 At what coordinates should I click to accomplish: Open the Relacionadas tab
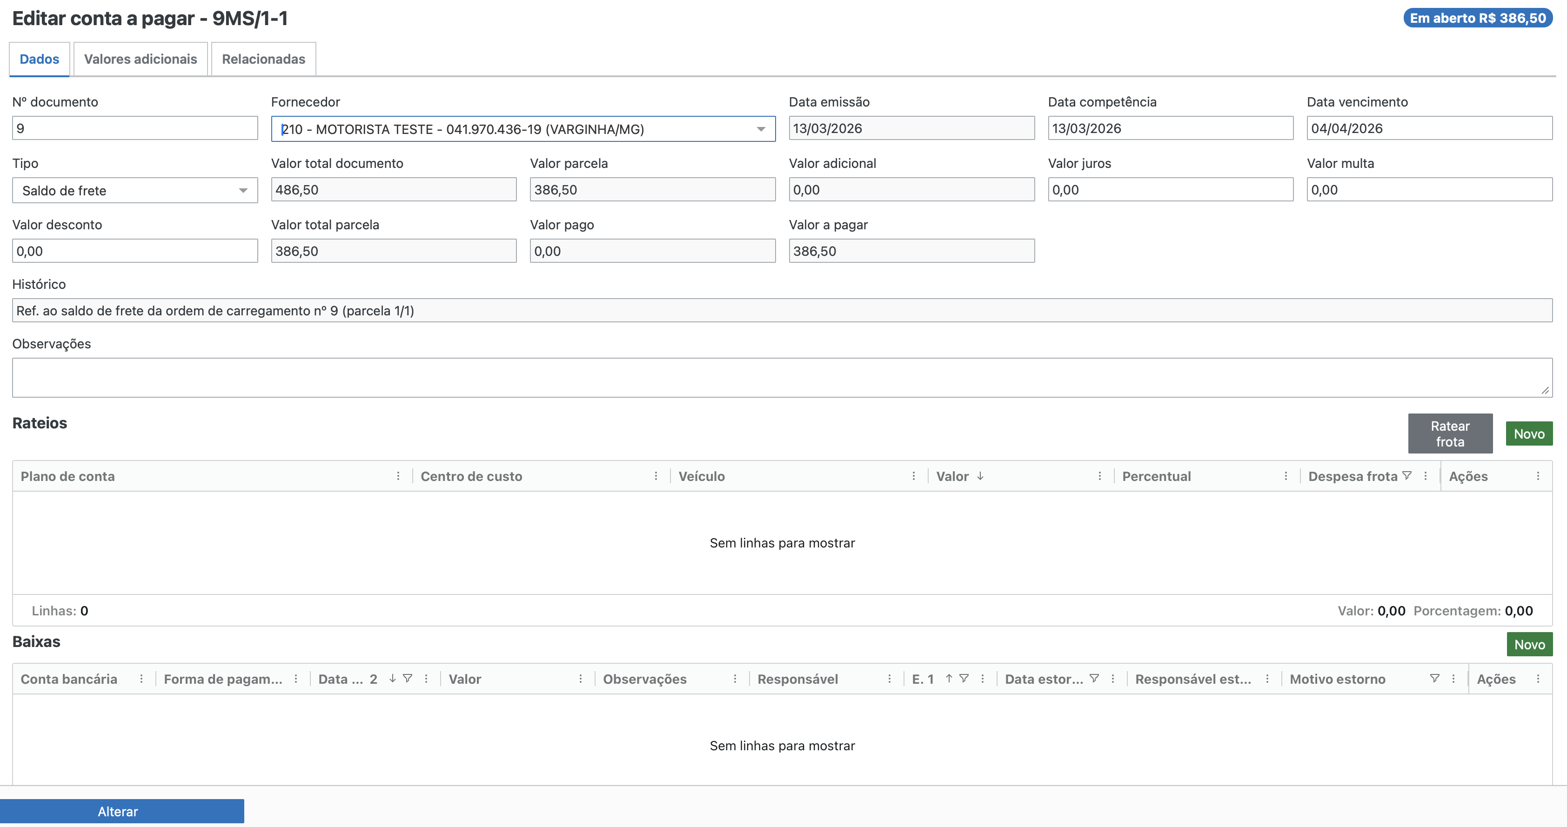pyautogui.click(x=263, y=59)
